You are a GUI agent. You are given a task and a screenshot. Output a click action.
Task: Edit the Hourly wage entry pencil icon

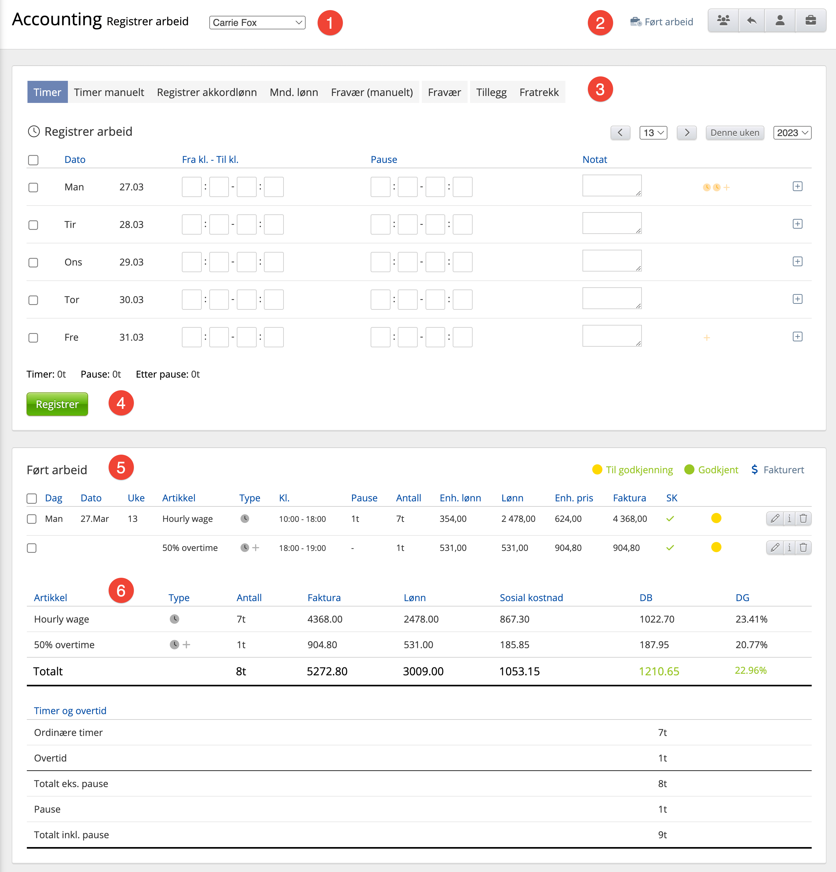[x=775, y=518]
